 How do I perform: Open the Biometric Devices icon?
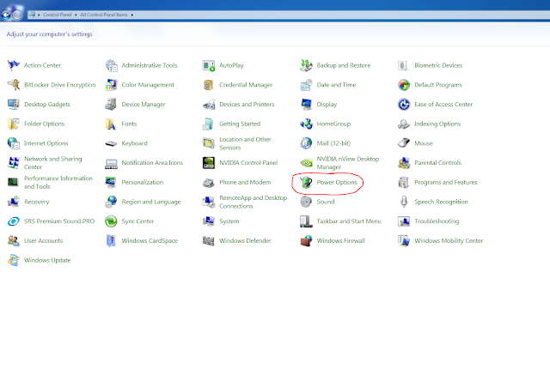coord(404,65)
